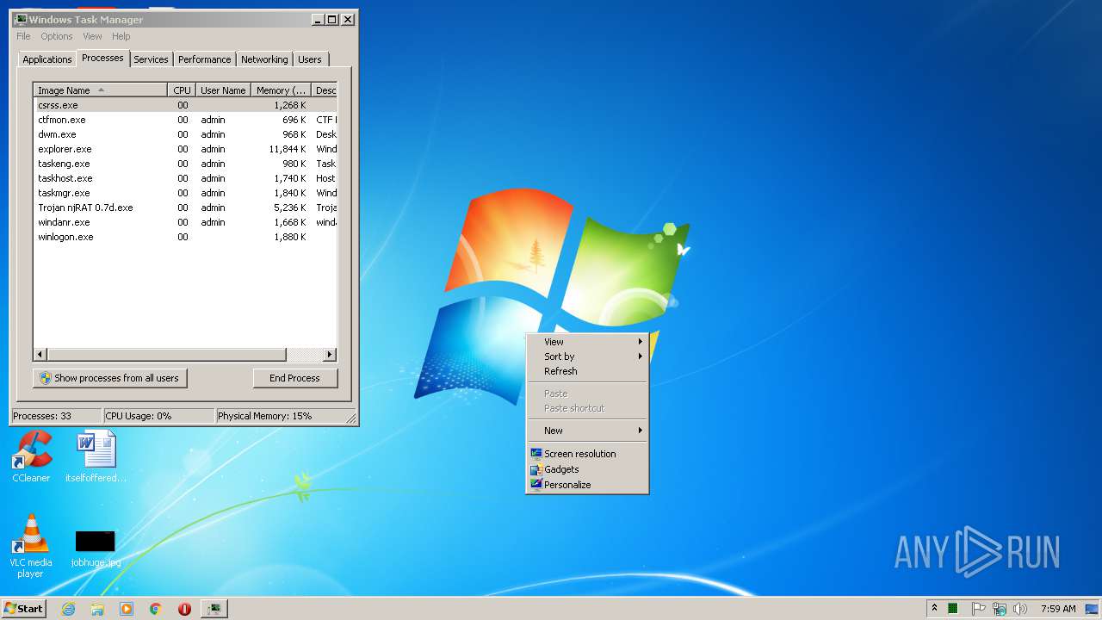The height and width of the screenshot is (620, 1102).
Task: Open Task Manager File menu
Action: click(23, 36)
